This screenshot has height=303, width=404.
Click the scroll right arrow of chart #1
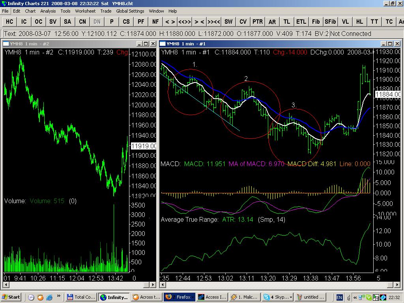[x=397, y=285]
